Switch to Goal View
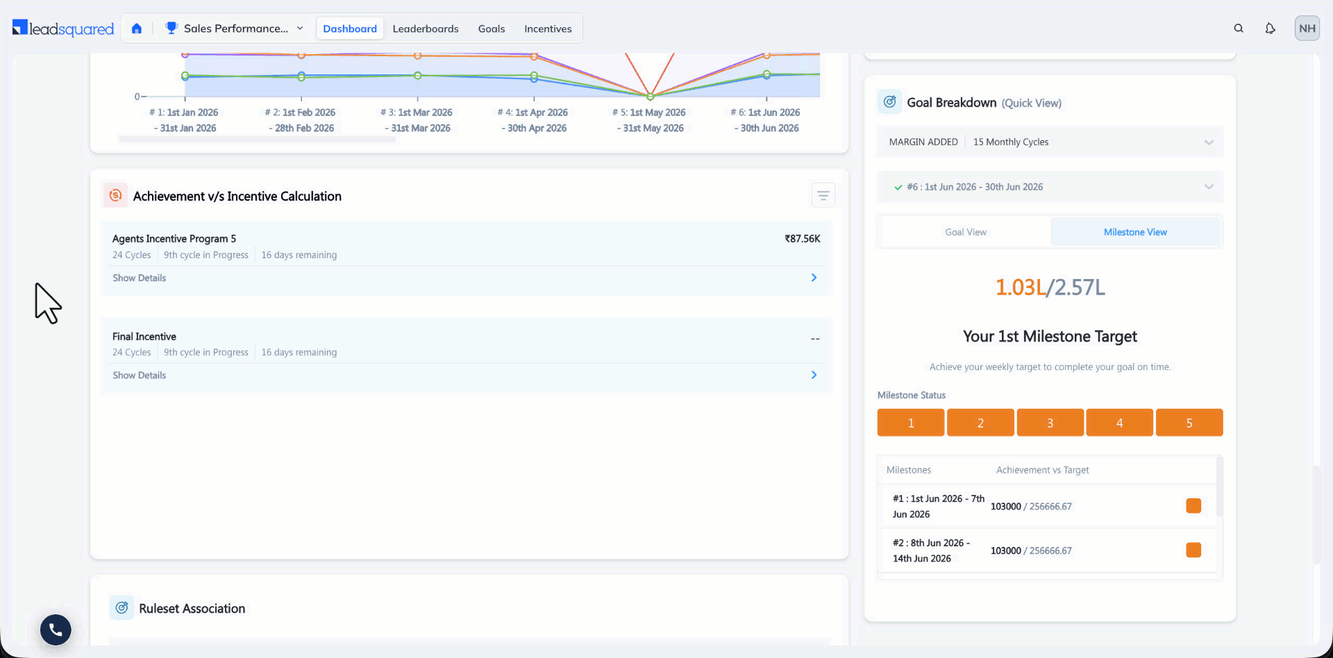 coord(966,232)
